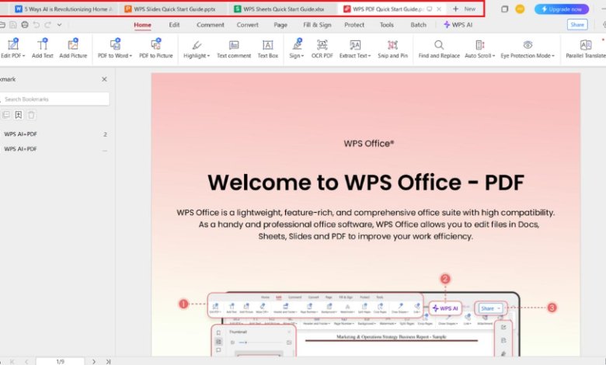Start PDF to Picture conversion
This screenshot has width=606, height=365.
(155, 48)
